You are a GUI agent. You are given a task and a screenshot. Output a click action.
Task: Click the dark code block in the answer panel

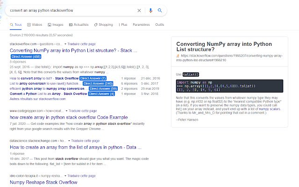point(229,86)
